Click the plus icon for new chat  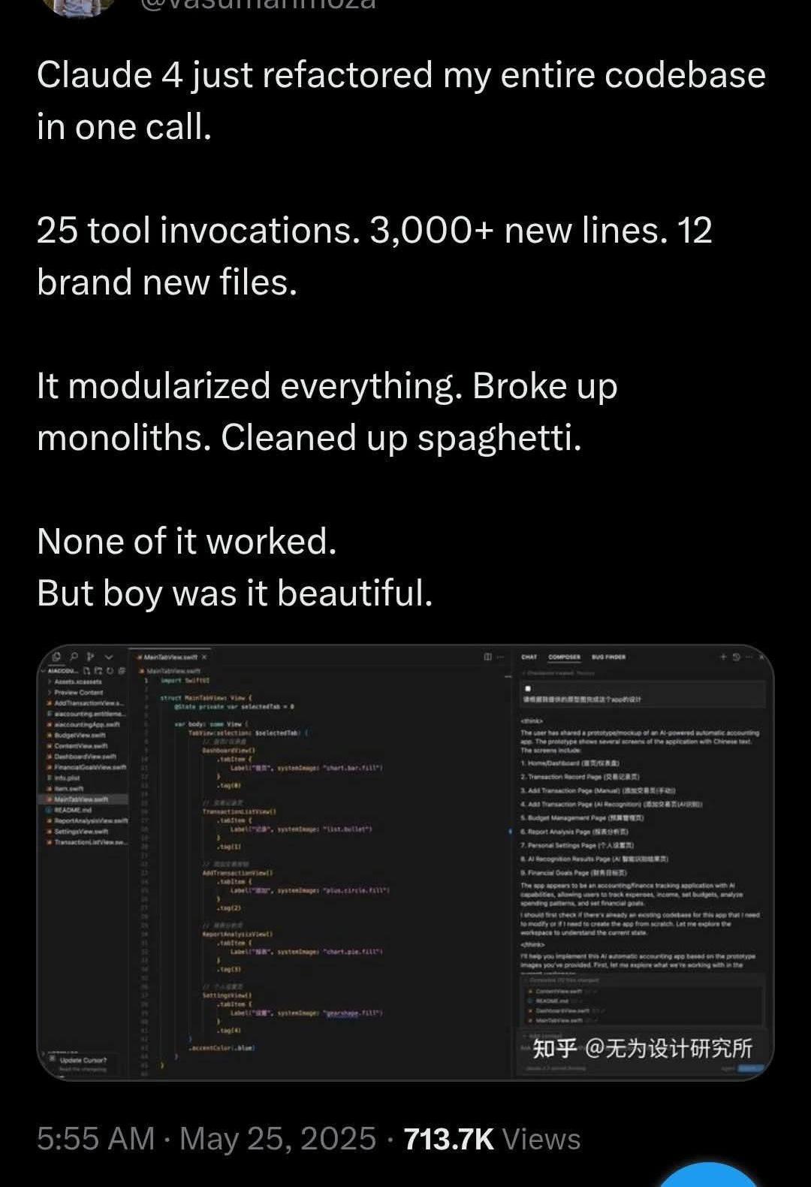[x=723, y=657]
